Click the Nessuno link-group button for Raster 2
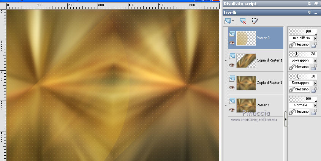Screen dimensions: 321x161 [299, 44]
